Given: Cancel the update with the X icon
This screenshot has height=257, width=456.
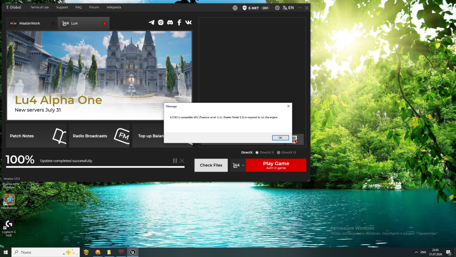Looking at the screenshot, I should pos(182,161).
